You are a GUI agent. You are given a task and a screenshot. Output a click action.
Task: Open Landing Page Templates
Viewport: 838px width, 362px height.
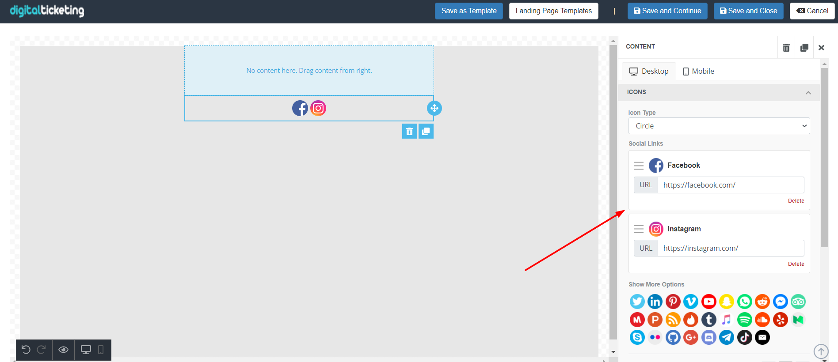click(553, 11)
